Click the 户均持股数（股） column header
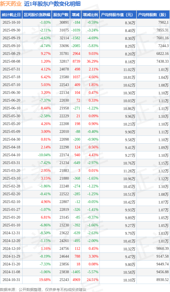This screenshot has width=170, height=292. (x=153, y=15)
